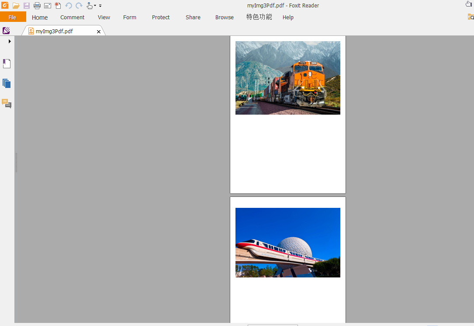
Task: Click the purple Foxit start page icon
Action: click(6, 31)
